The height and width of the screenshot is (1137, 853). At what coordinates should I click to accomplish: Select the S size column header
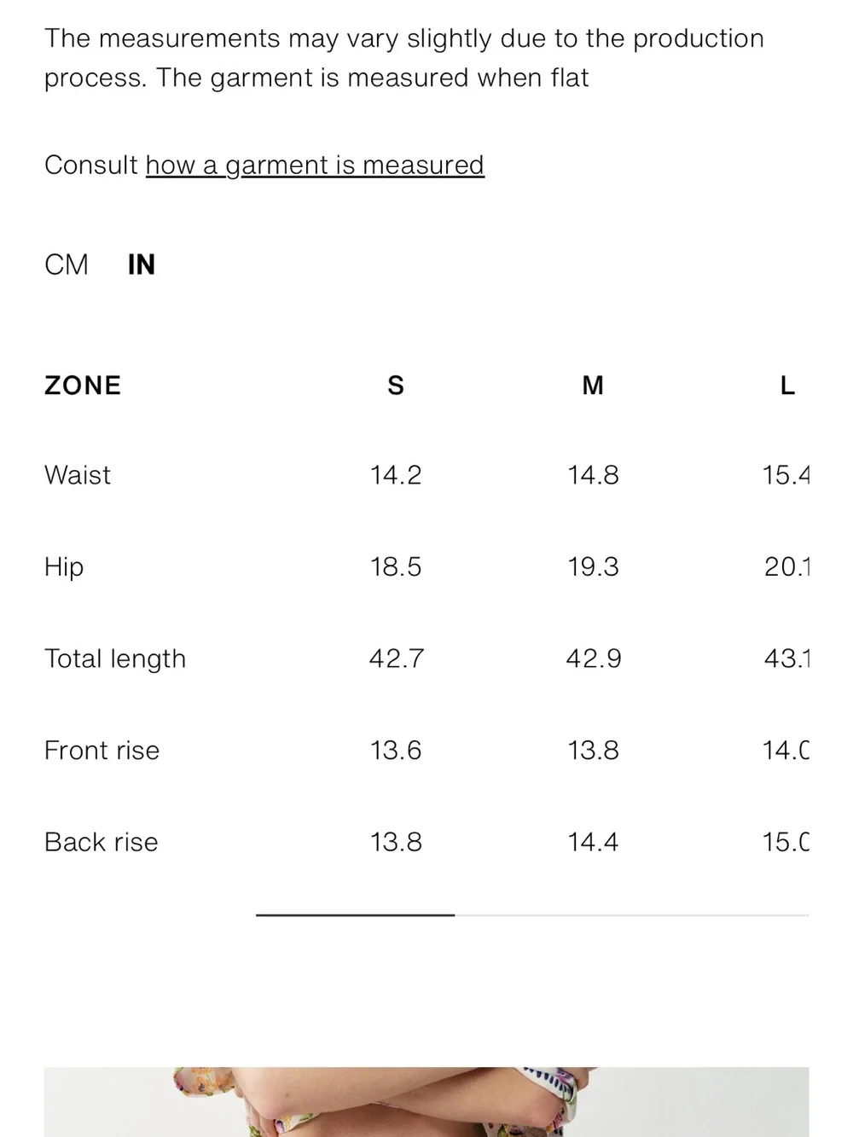396,386
